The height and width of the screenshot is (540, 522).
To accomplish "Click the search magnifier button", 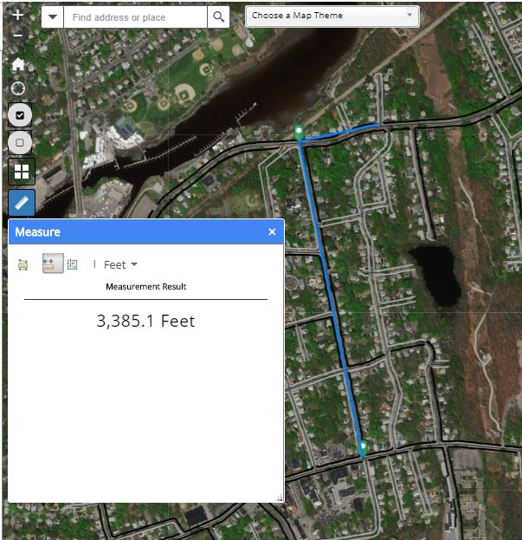I will (x=219, y=16).
